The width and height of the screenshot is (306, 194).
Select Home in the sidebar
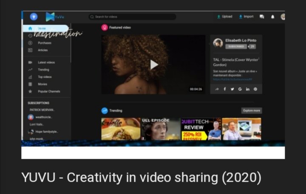(46, 28)
